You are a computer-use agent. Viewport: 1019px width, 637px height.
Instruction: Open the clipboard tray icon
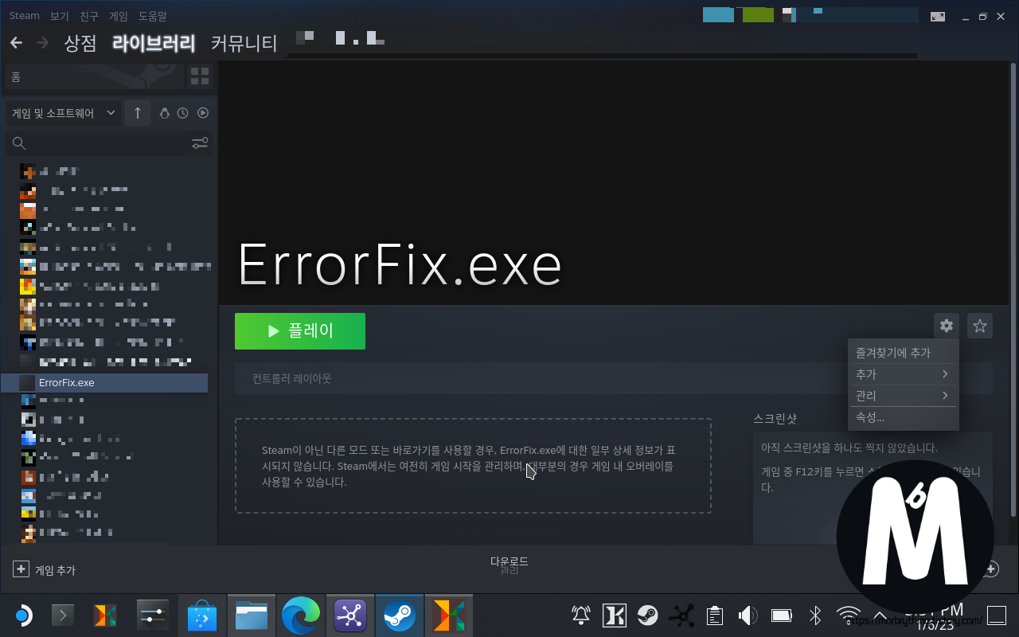pyautogui.click(x=715, y=615)
